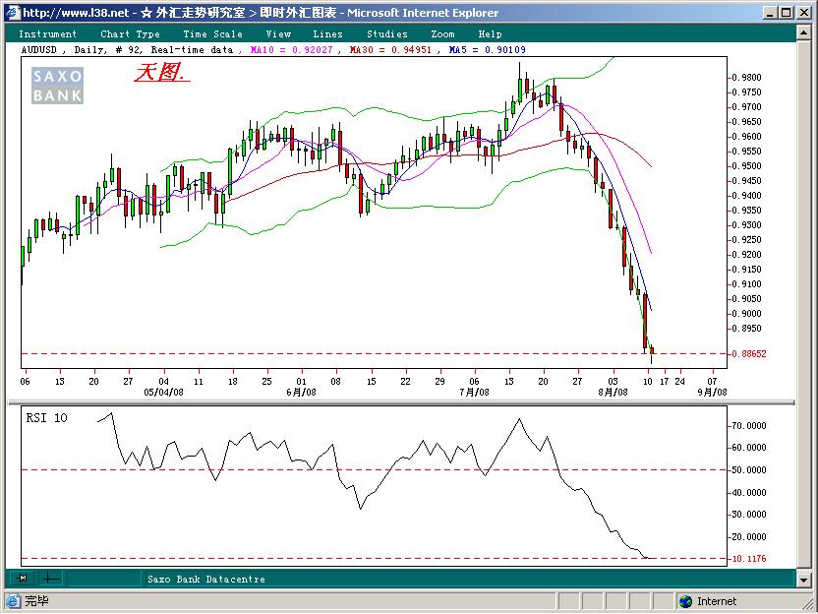The height and width of the screenshot is (614, 818).
Task: Click the window resize grip corner
Action: click(809, 602)
